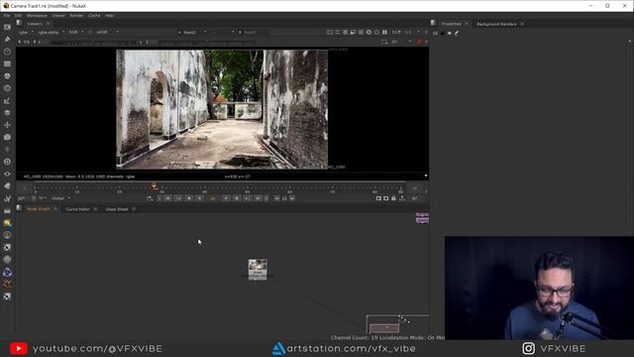
Task: Click the pencil edit icon in Properties
Action: tap(457, 33)
